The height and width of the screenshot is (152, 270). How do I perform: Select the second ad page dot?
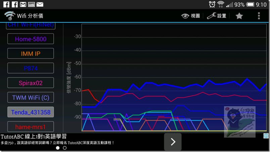point(64,148)
